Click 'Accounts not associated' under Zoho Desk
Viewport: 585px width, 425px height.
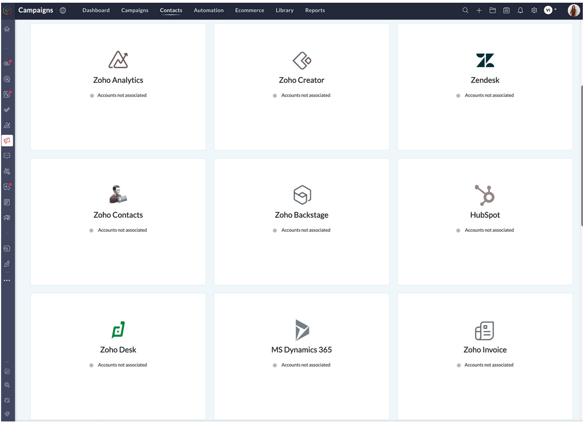coord(122,365)
